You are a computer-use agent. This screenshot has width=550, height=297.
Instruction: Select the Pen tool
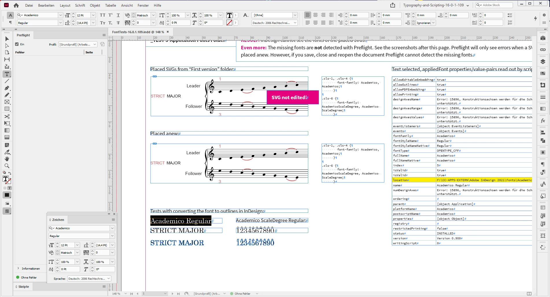tap(7, 88)
